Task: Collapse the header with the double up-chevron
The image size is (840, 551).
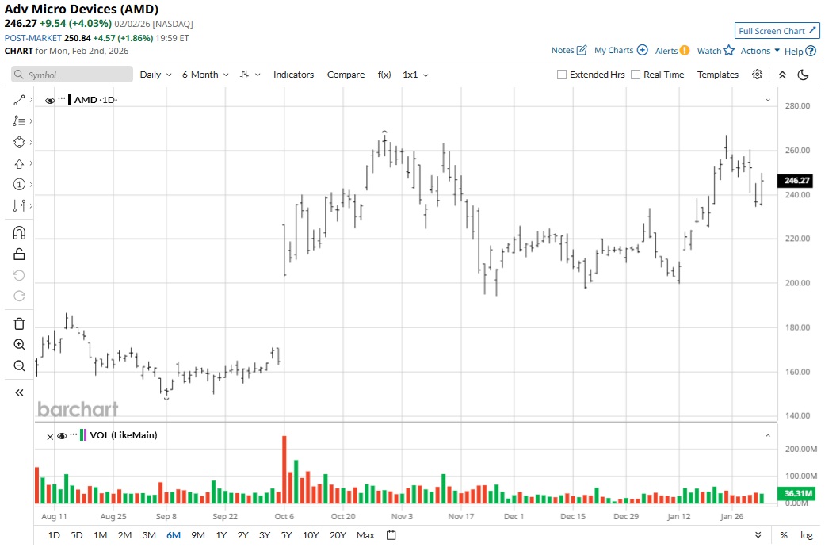Action: pos(782,75)
